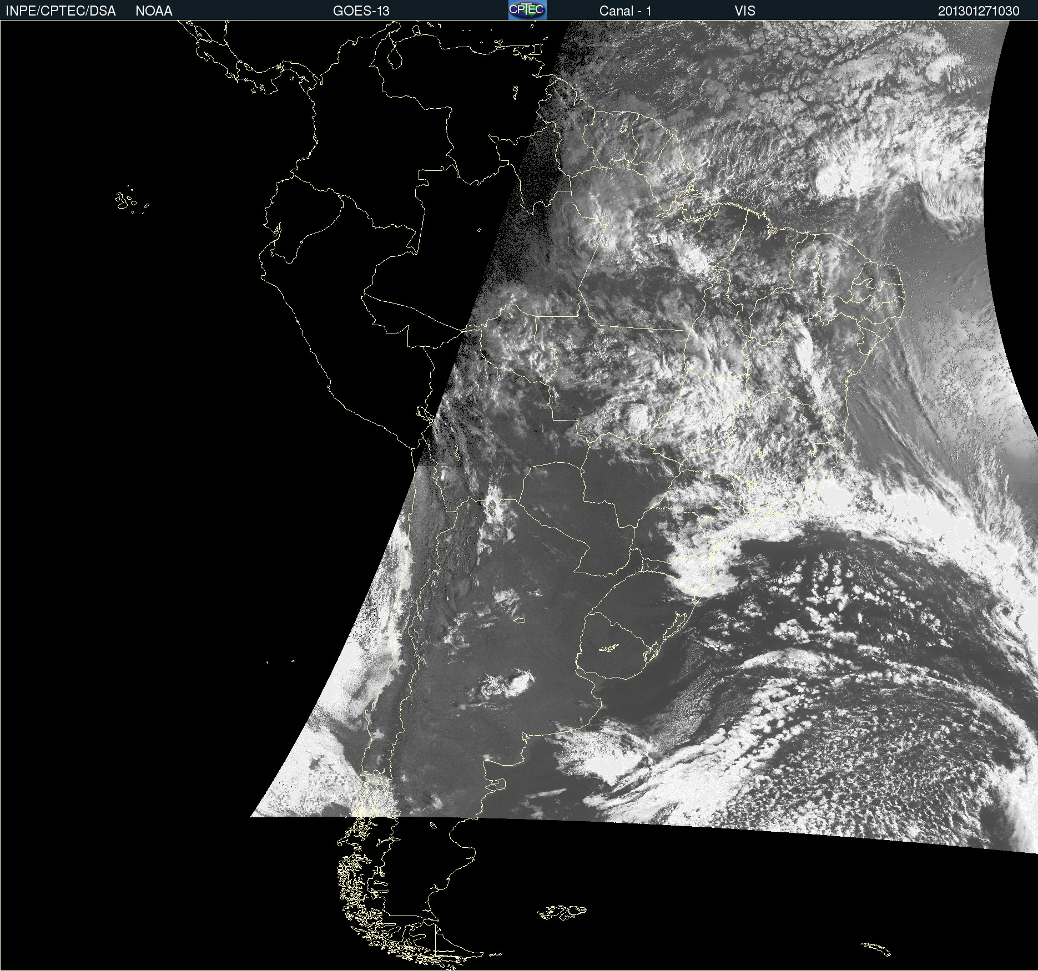The height and width of the screenshot is (971, 1038).
Task: Click the INPE/CPTEC/DSA header text
Action: click(x=61, y=11)
